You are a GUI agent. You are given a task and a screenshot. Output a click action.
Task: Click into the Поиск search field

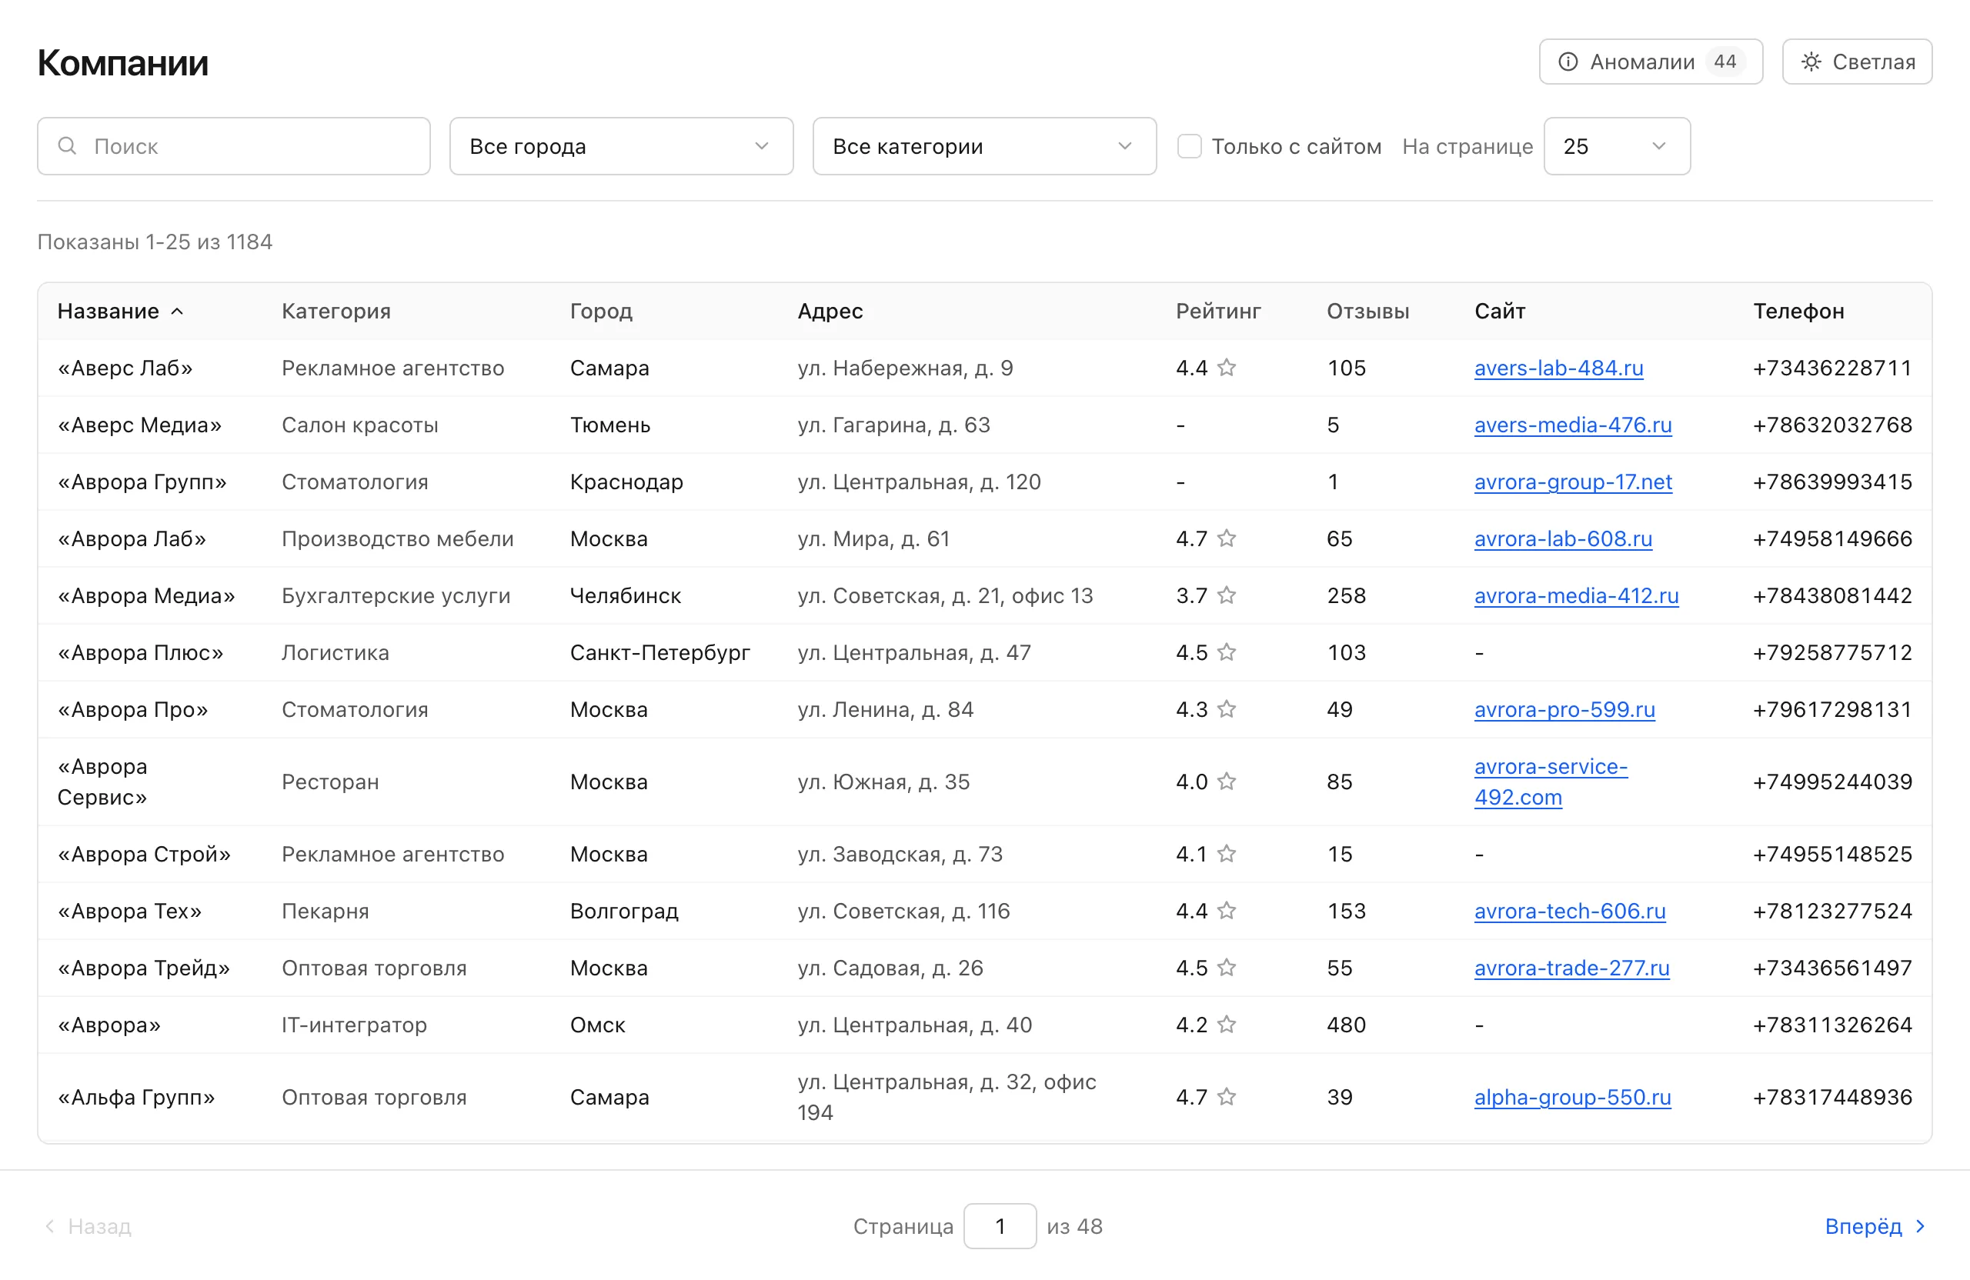233,146
